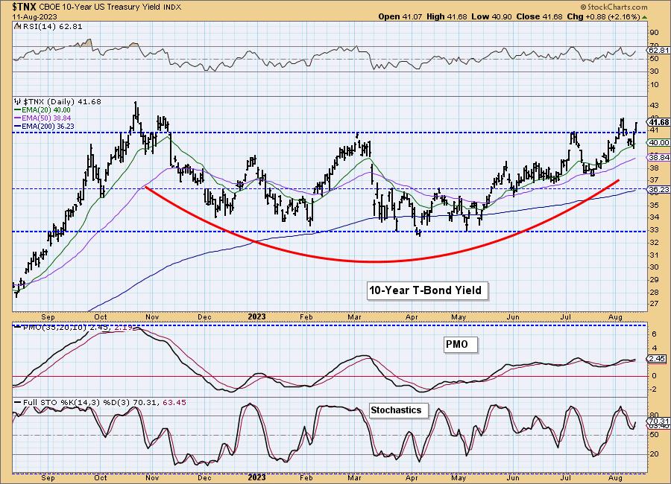Click the 90 level on the RSI axis

tap(653, 33)
